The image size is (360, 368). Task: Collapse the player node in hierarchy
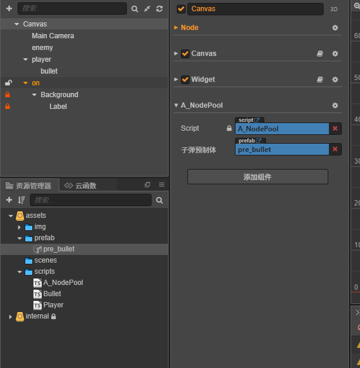click(x=25, y=59)
